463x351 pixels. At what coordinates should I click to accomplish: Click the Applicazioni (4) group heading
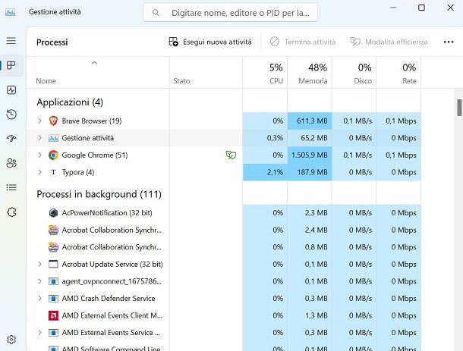pyautogui.click(x=70, y=102)
